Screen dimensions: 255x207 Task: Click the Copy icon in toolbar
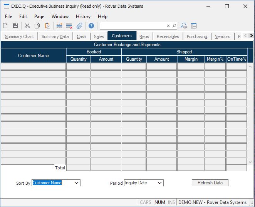click(x=37, y=26)
